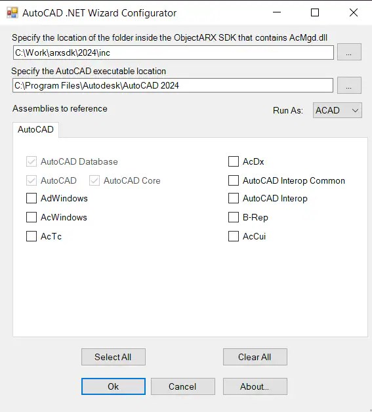Click the Cancel button
The width and height of the screenshot is (372, 412).
point(183,386)
